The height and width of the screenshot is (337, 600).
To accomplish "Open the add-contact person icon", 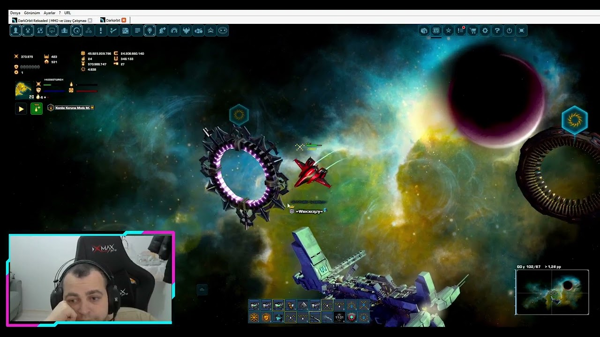I will [162, 30].
